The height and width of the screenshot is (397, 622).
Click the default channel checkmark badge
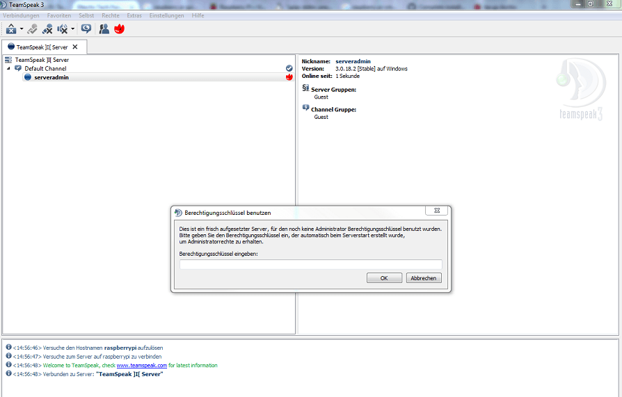pyautogui.click(x=289, y=68)
